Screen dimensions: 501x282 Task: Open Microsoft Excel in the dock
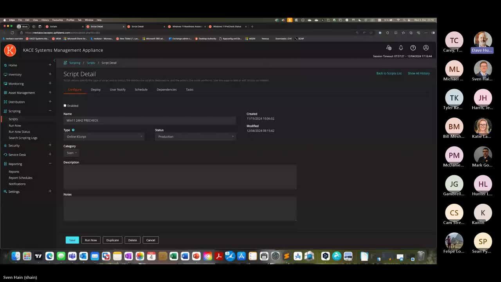point(174,256)
